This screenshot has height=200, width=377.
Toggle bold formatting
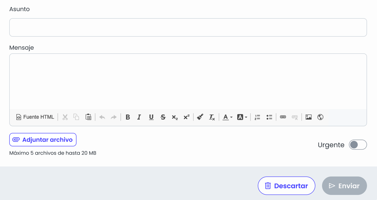pyautogui.click(x=128, y=117)
